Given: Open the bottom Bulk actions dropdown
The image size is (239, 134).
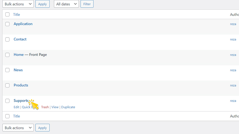Looking at the screenshot, I should tap(18, 128).
